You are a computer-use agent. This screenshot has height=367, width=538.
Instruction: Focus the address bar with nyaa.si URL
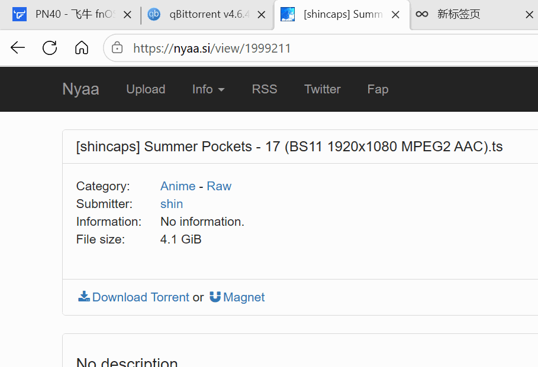(212, 48)
